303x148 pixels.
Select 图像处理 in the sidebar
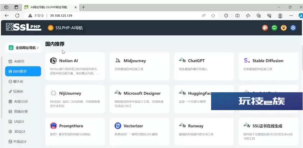pos(23,112)
